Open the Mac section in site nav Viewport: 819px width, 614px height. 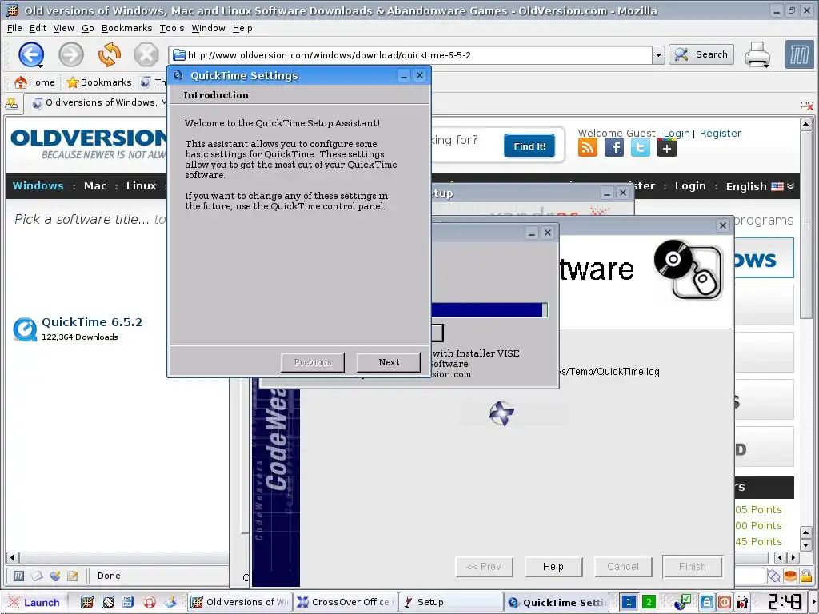95,185
